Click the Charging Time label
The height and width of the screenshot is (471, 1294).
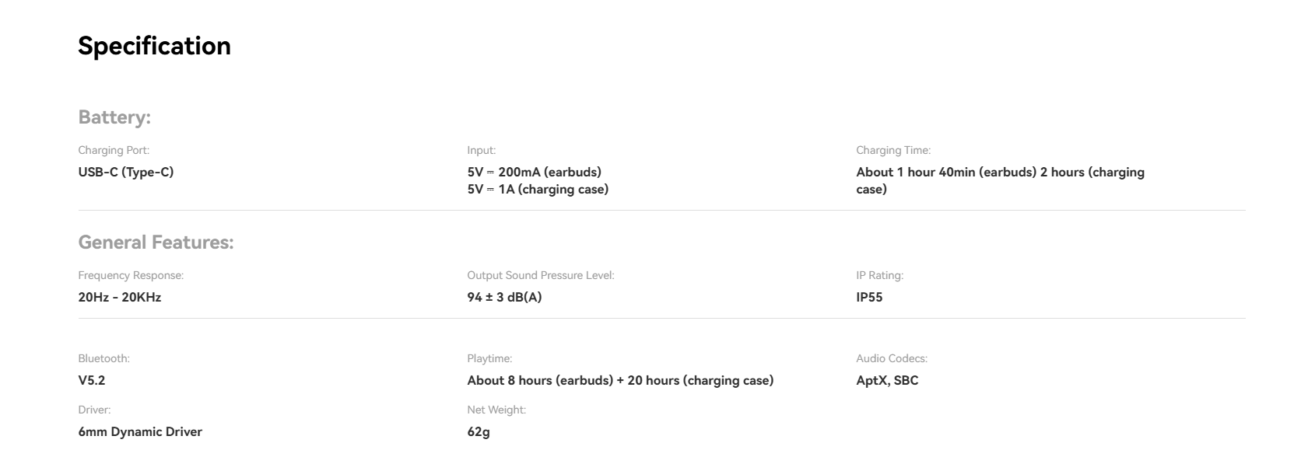pyautogui.click(x=893, y=150)
